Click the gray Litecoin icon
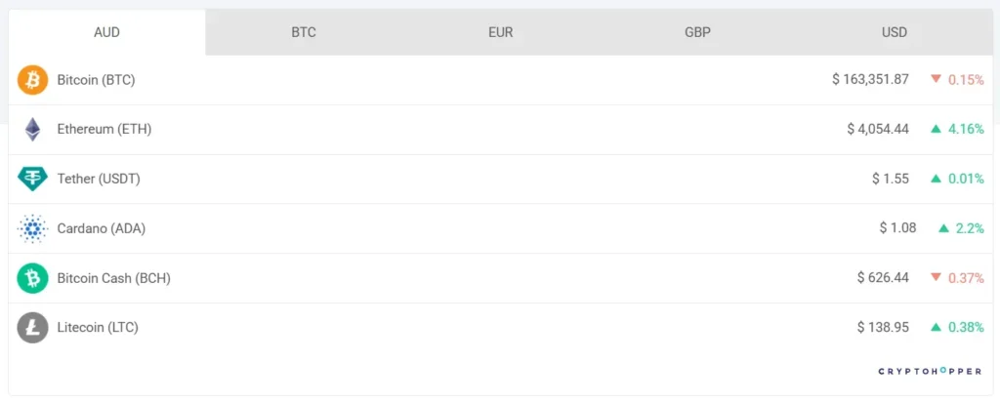 tap(32, 328)
